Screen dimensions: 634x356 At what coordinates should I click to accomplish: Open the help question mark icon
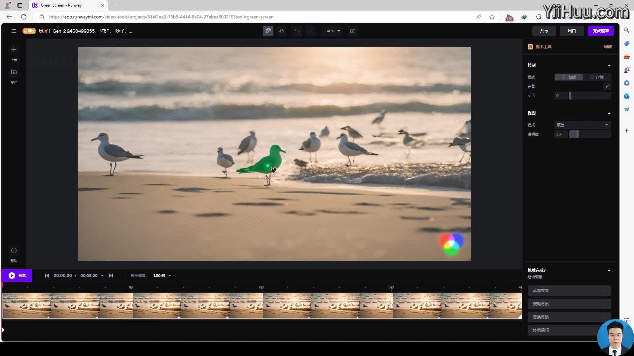(x=14, y=251)
